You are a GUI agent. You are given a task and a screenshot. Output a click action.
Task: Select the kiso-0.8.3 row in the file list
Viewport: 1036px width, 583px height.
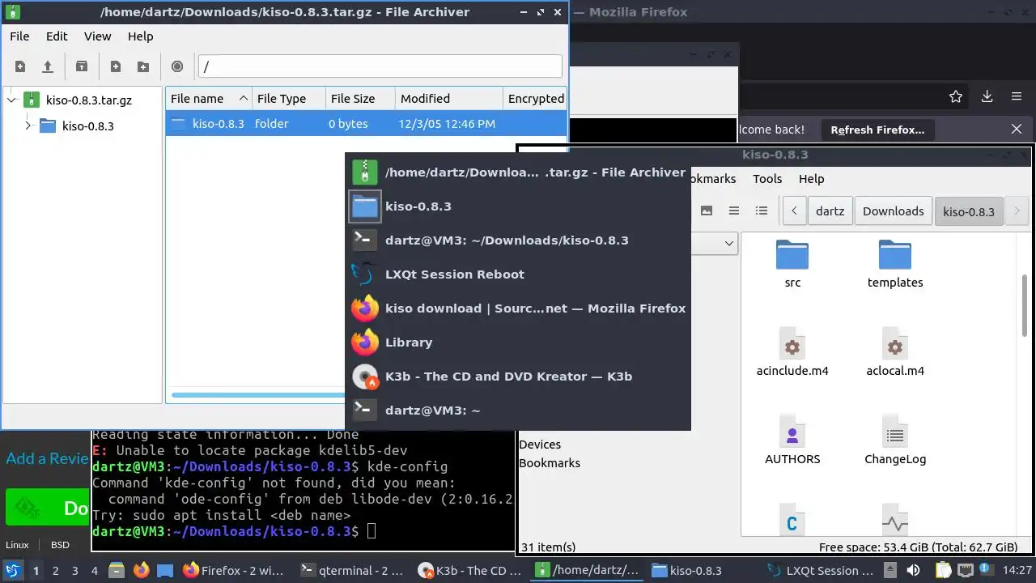click(x=366, y=124)
